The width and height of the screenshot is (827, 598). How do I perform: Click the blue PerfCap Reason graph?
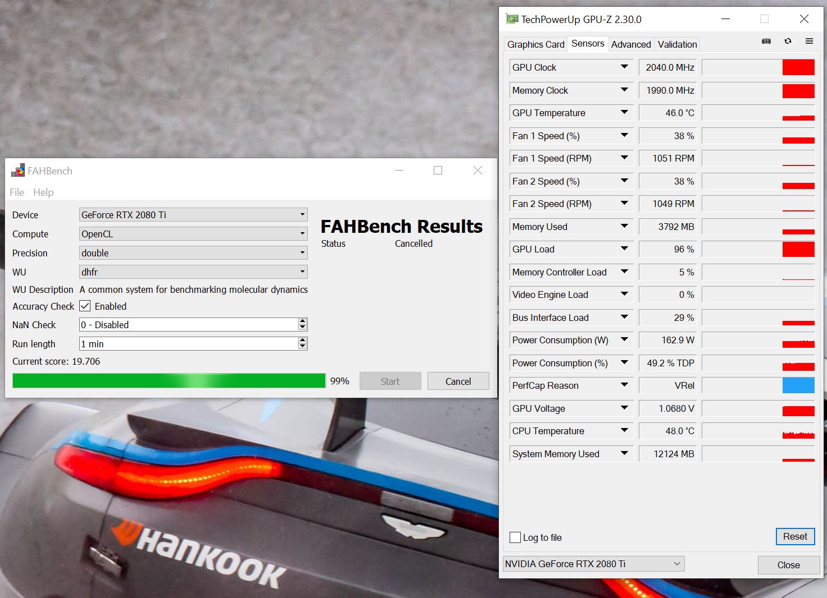click(x=798, y=385)
